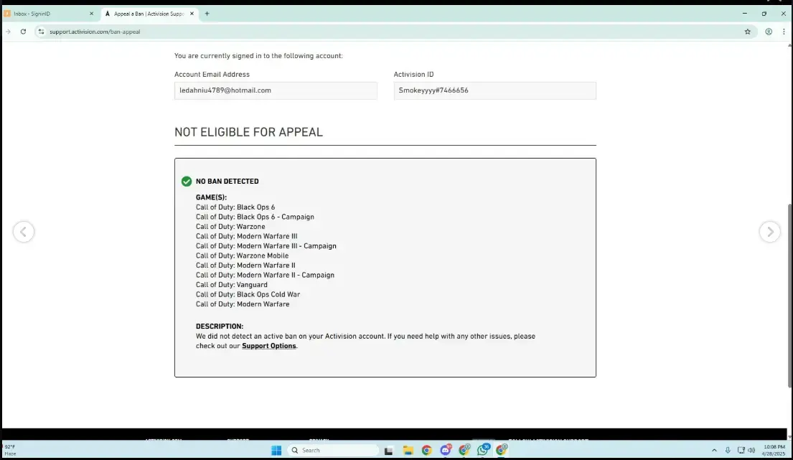Bookmark this page with the star icon

(747, 32)
